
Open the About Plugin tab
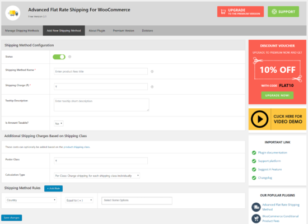(x=97, y=31)
